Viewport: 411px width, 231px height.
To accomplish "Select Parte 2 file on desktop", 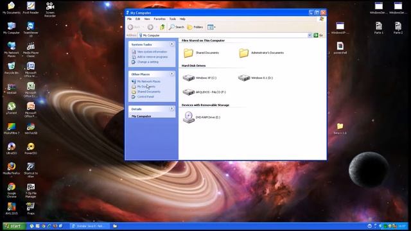I will tap(398, 28).
